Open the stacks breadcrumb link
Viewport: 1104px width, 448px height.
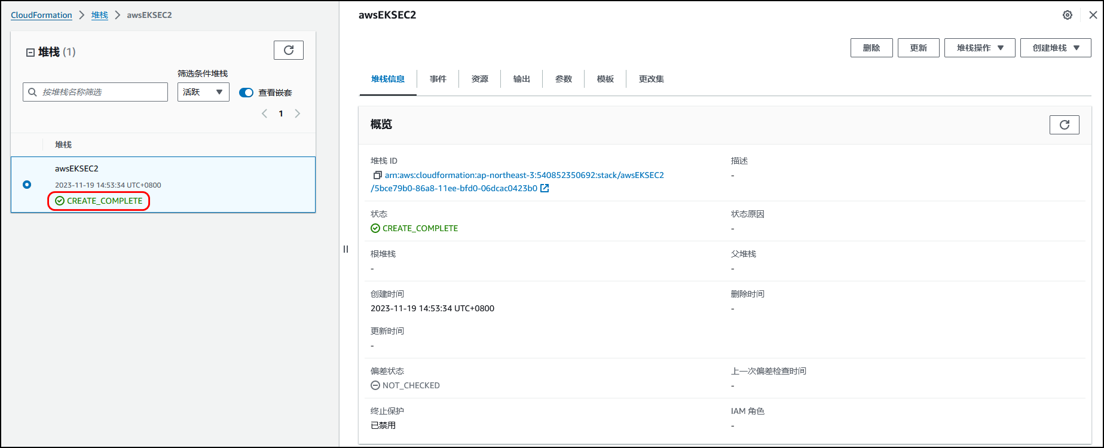(x=100, y=15)
